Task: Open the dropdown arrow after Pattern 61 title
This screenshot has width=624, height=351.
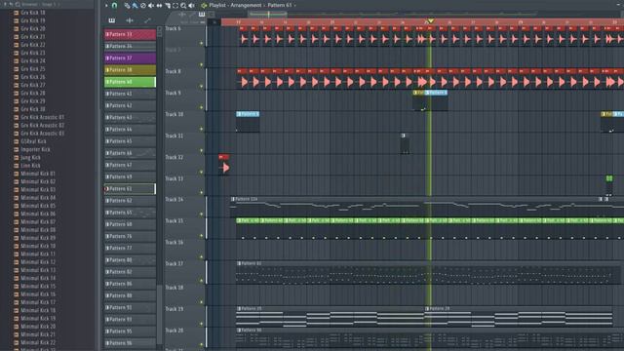Action: click(295, 6)
